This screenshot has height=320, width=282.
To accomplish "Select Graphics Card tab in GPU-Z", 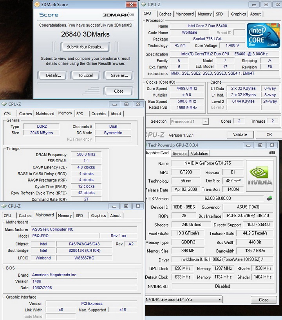I will pyautogui.click(x=157, y=153).
